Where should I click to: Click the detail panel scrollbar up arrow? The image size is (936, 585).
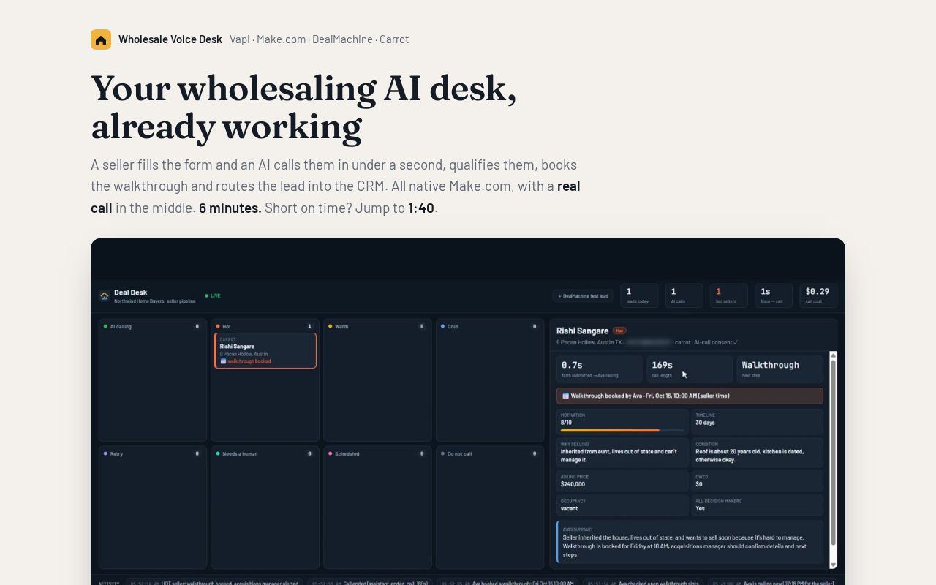833,355
